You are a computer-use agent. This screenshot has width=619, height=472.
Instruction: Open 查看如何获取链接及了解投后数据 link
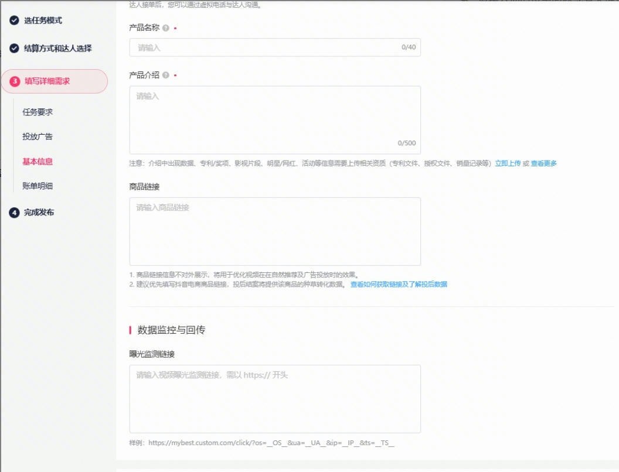point(399,284)
